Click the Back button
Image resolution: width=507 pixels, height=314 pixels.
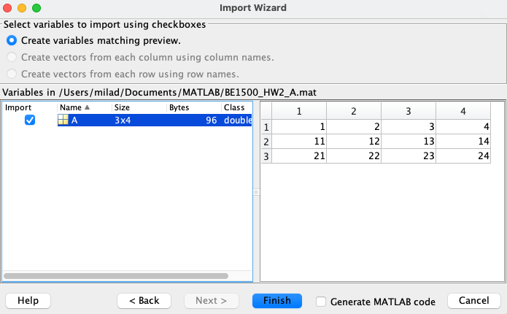click(x=144, y=301)
